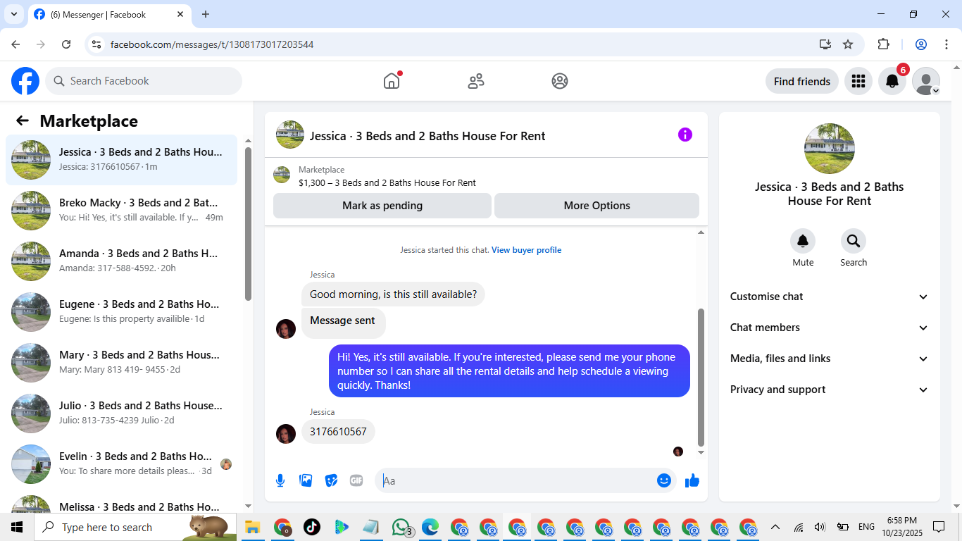
Task: View site information icon in address bar
Action: point(97,44)
